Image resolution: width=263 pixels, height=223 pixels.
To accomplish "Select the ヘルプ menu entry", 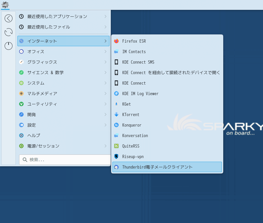I will point(63,135).
